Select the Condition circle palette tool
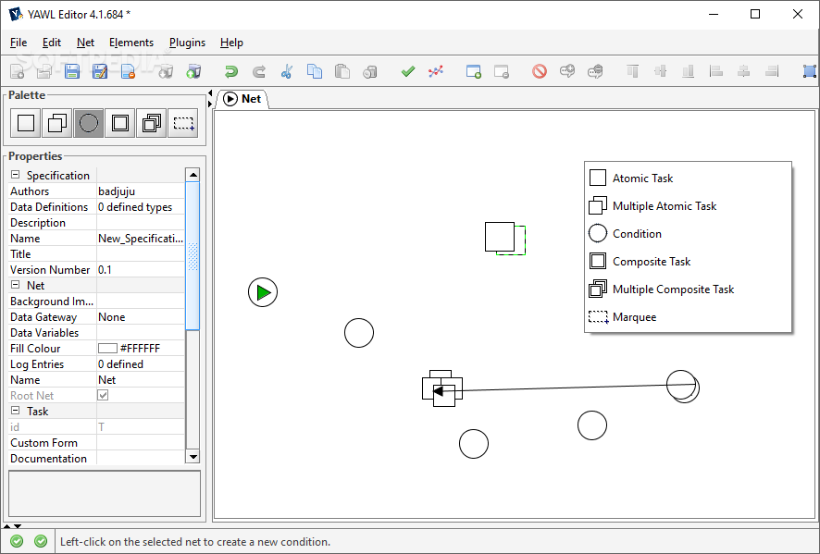This screenshot has width=820, height=554. pyautogui.click(x=88, y=123)
